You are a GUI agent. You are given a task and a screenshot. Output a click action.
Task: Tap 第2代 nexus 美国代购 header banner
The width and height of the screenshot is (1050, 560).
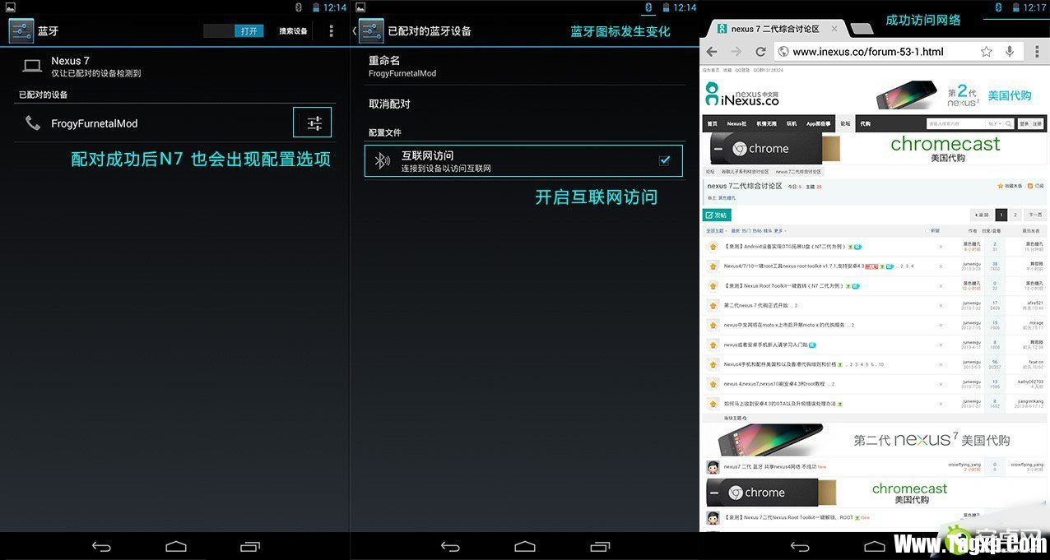[952, 95]
